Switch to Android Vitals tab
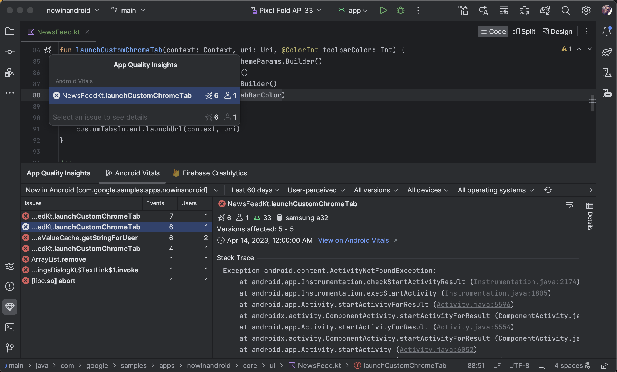Viewport: 617px width, 372px height. 137,173
